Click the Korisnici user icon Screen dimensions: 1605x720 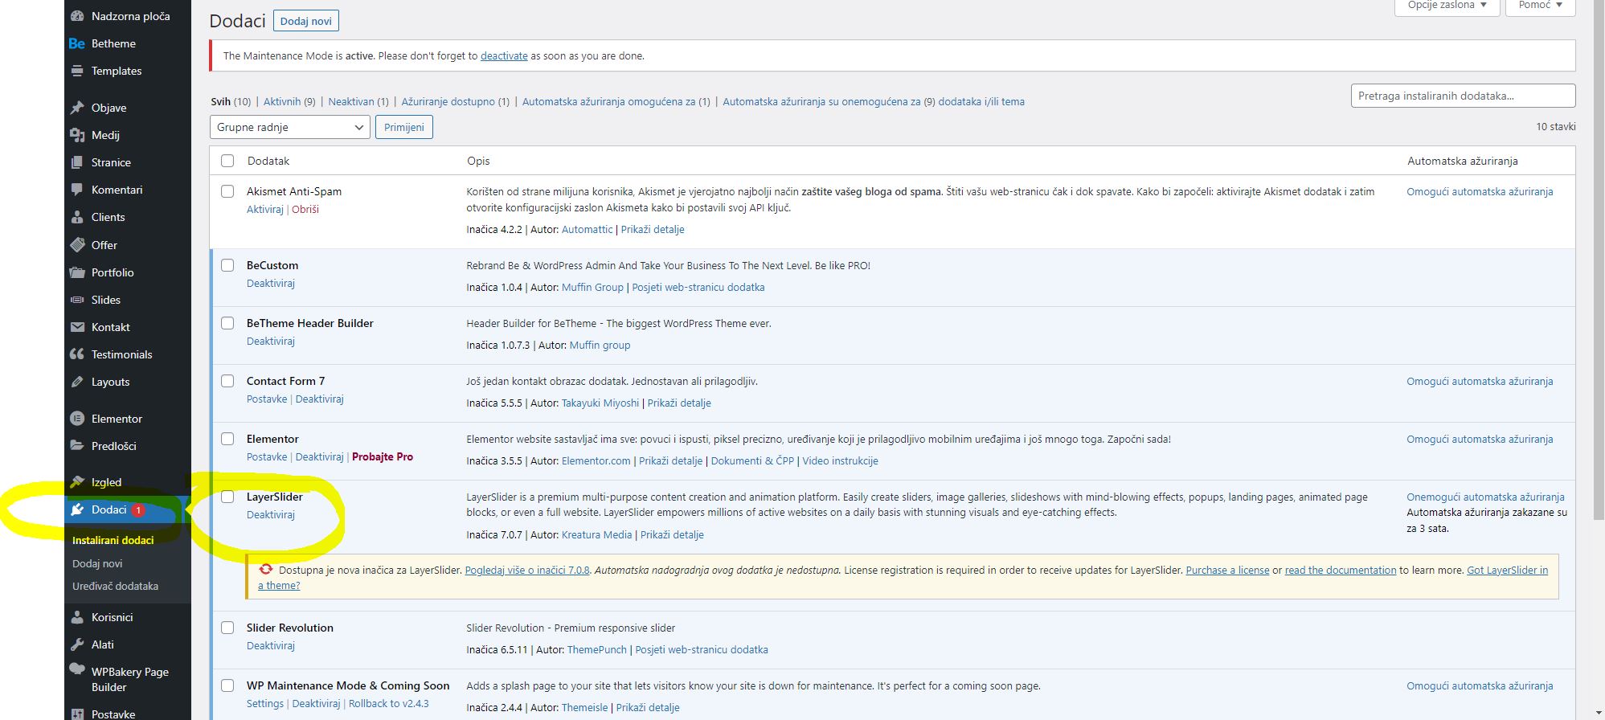pos(77,617)
